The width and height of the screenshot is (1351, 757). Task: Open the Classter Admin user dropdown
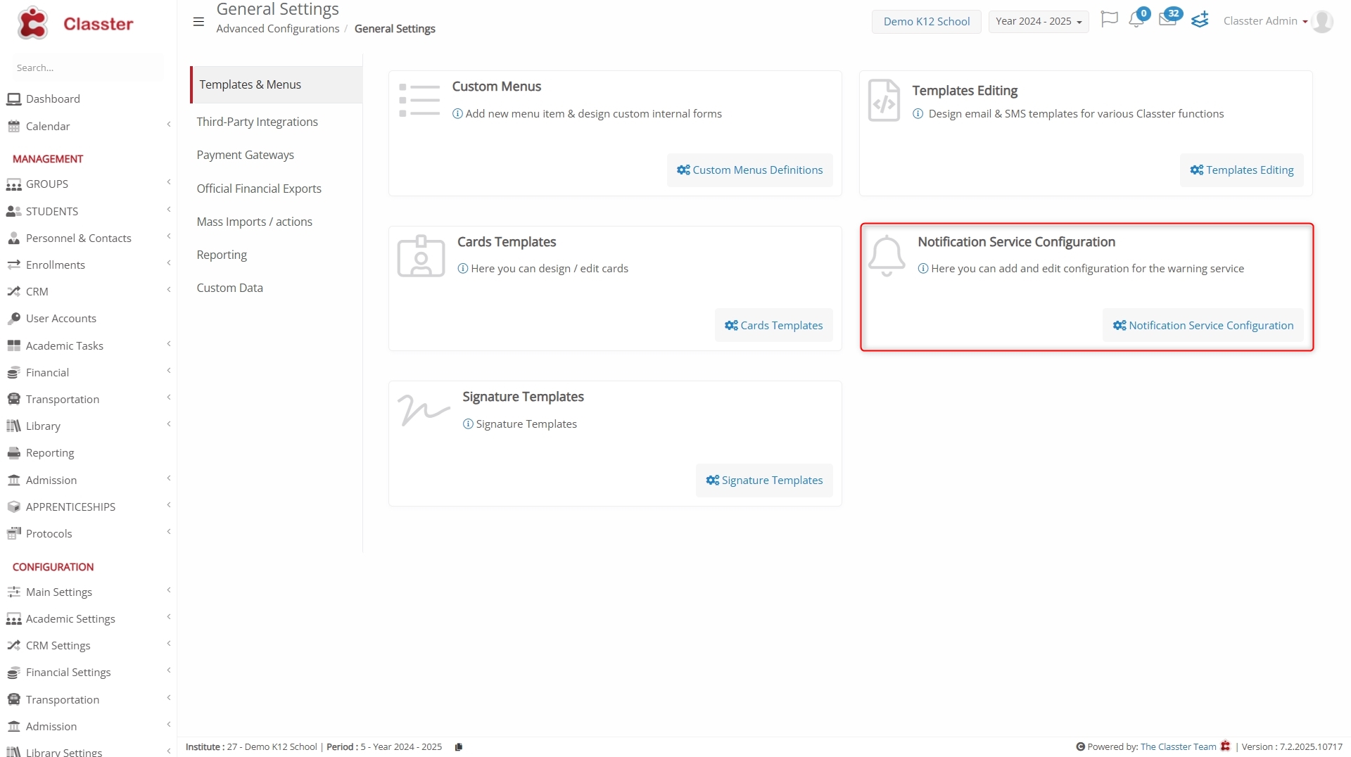point(1265,21)
